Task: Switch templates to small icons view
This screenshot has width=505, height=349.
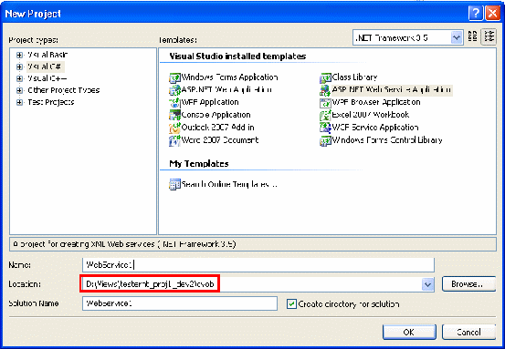Action: coord(489,37)
